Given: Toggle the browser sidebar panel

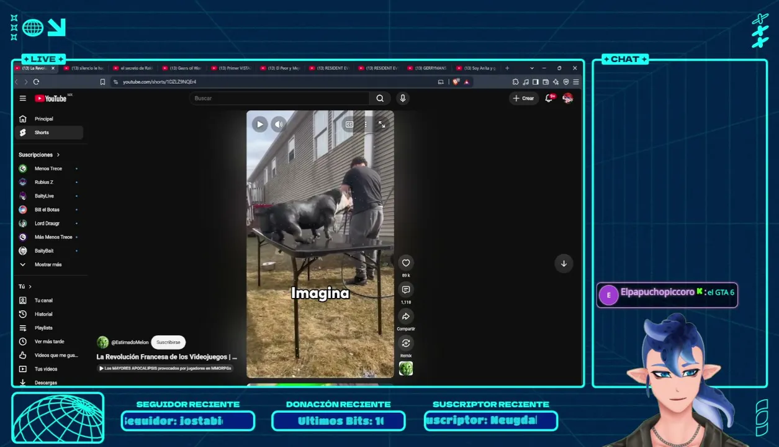Looking at the screenshot, I should click(536, 82).
